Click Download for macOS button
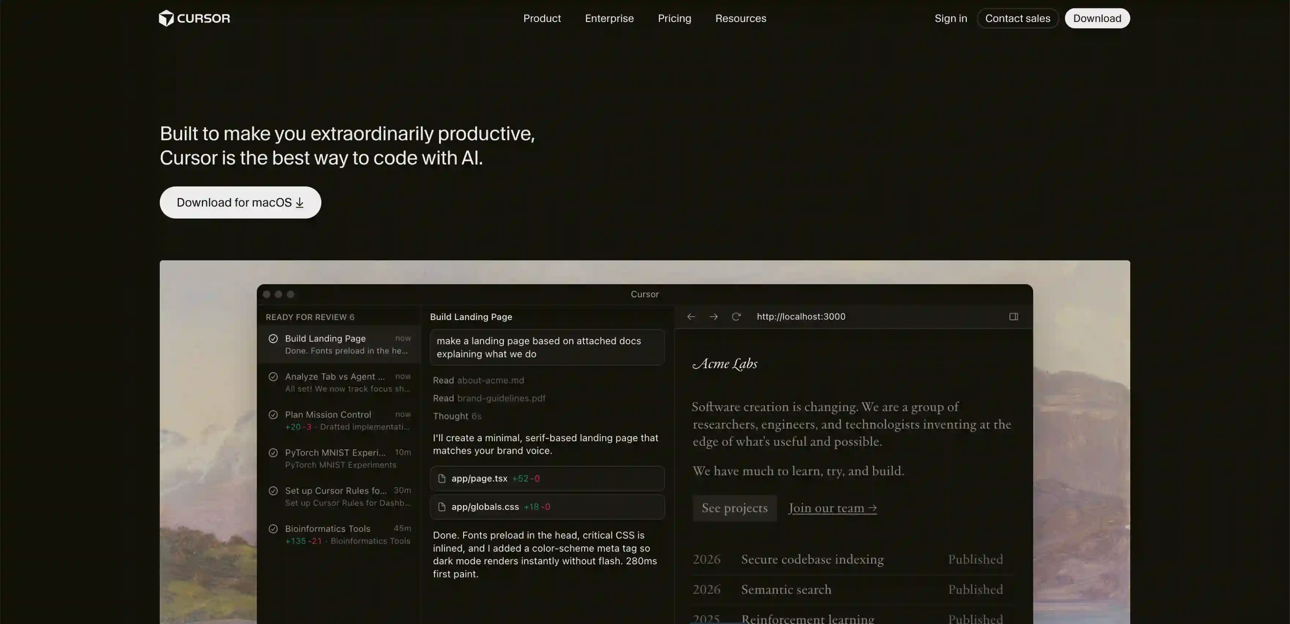This screenshot has width=1290, height=624. (240, 203)
